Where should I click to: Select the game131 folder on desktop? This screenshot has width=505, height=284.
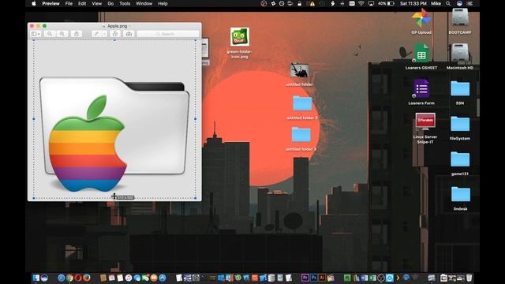[460, 159]
